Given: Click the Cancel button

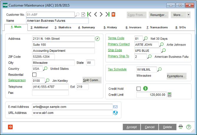Looking at the screenshot, I should 150,127.
